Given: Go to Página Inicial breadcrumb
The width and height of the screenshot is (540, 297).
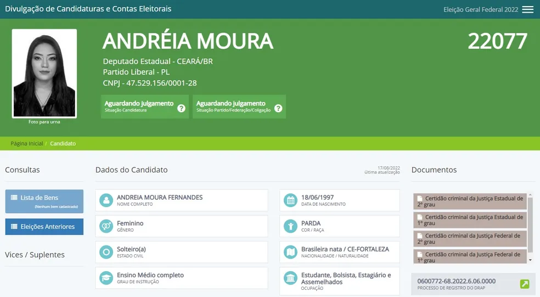Looking at the screenshot, I should tap(27, 143).
